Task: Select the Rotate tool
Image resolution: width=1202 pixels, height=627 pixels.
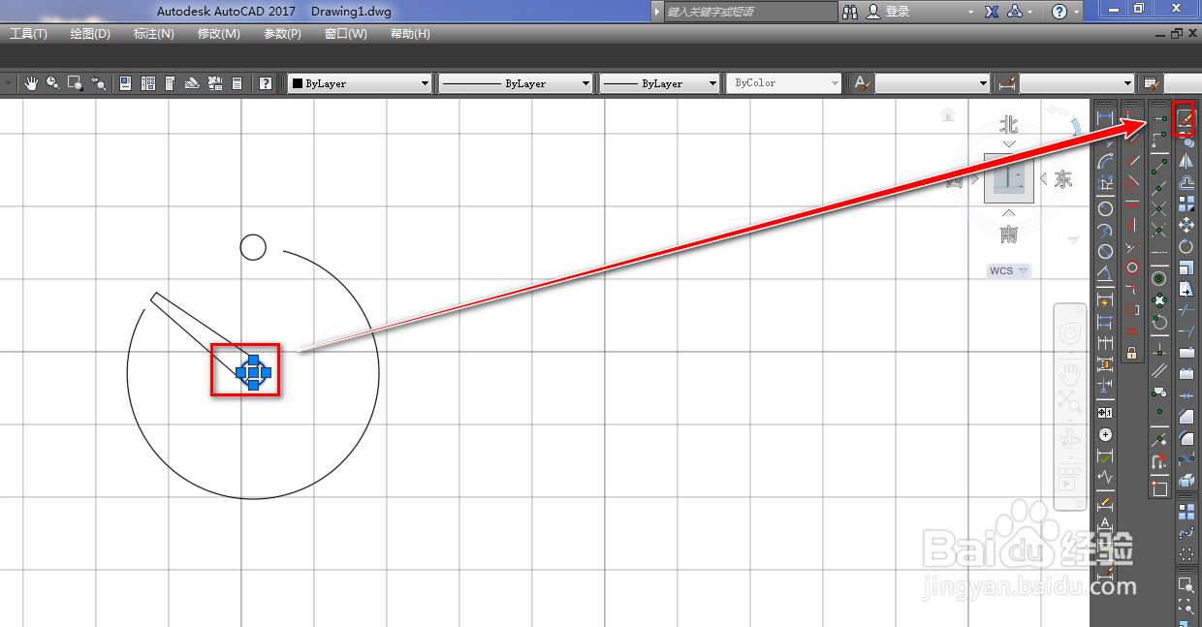Action: coord(1186,246)
